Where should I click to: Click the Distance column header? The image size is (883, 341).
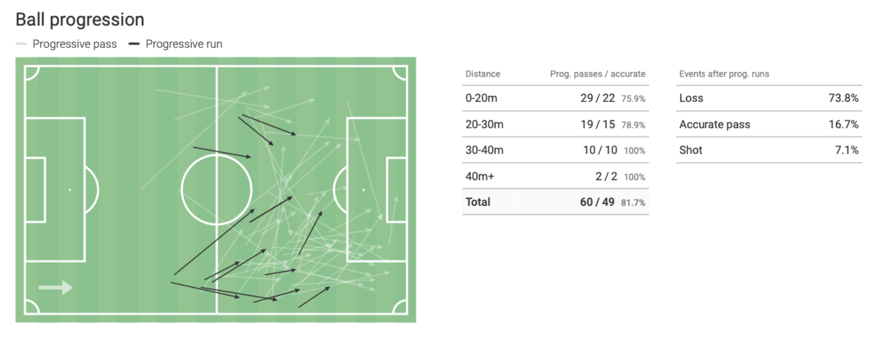(483, 74)
